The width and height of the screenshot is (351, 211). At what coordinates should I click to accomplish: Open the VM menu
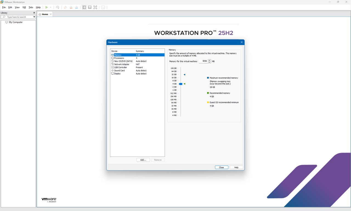[24, 7]
